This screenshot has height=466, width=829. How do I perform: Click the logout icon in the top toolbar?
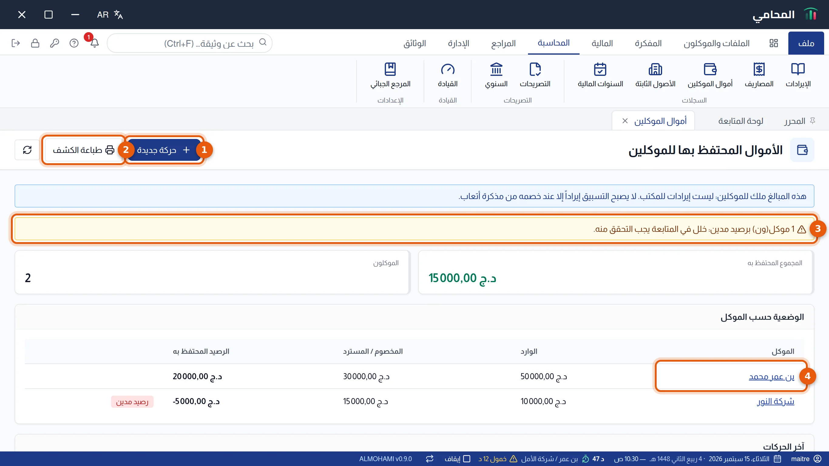coord(15,43)
